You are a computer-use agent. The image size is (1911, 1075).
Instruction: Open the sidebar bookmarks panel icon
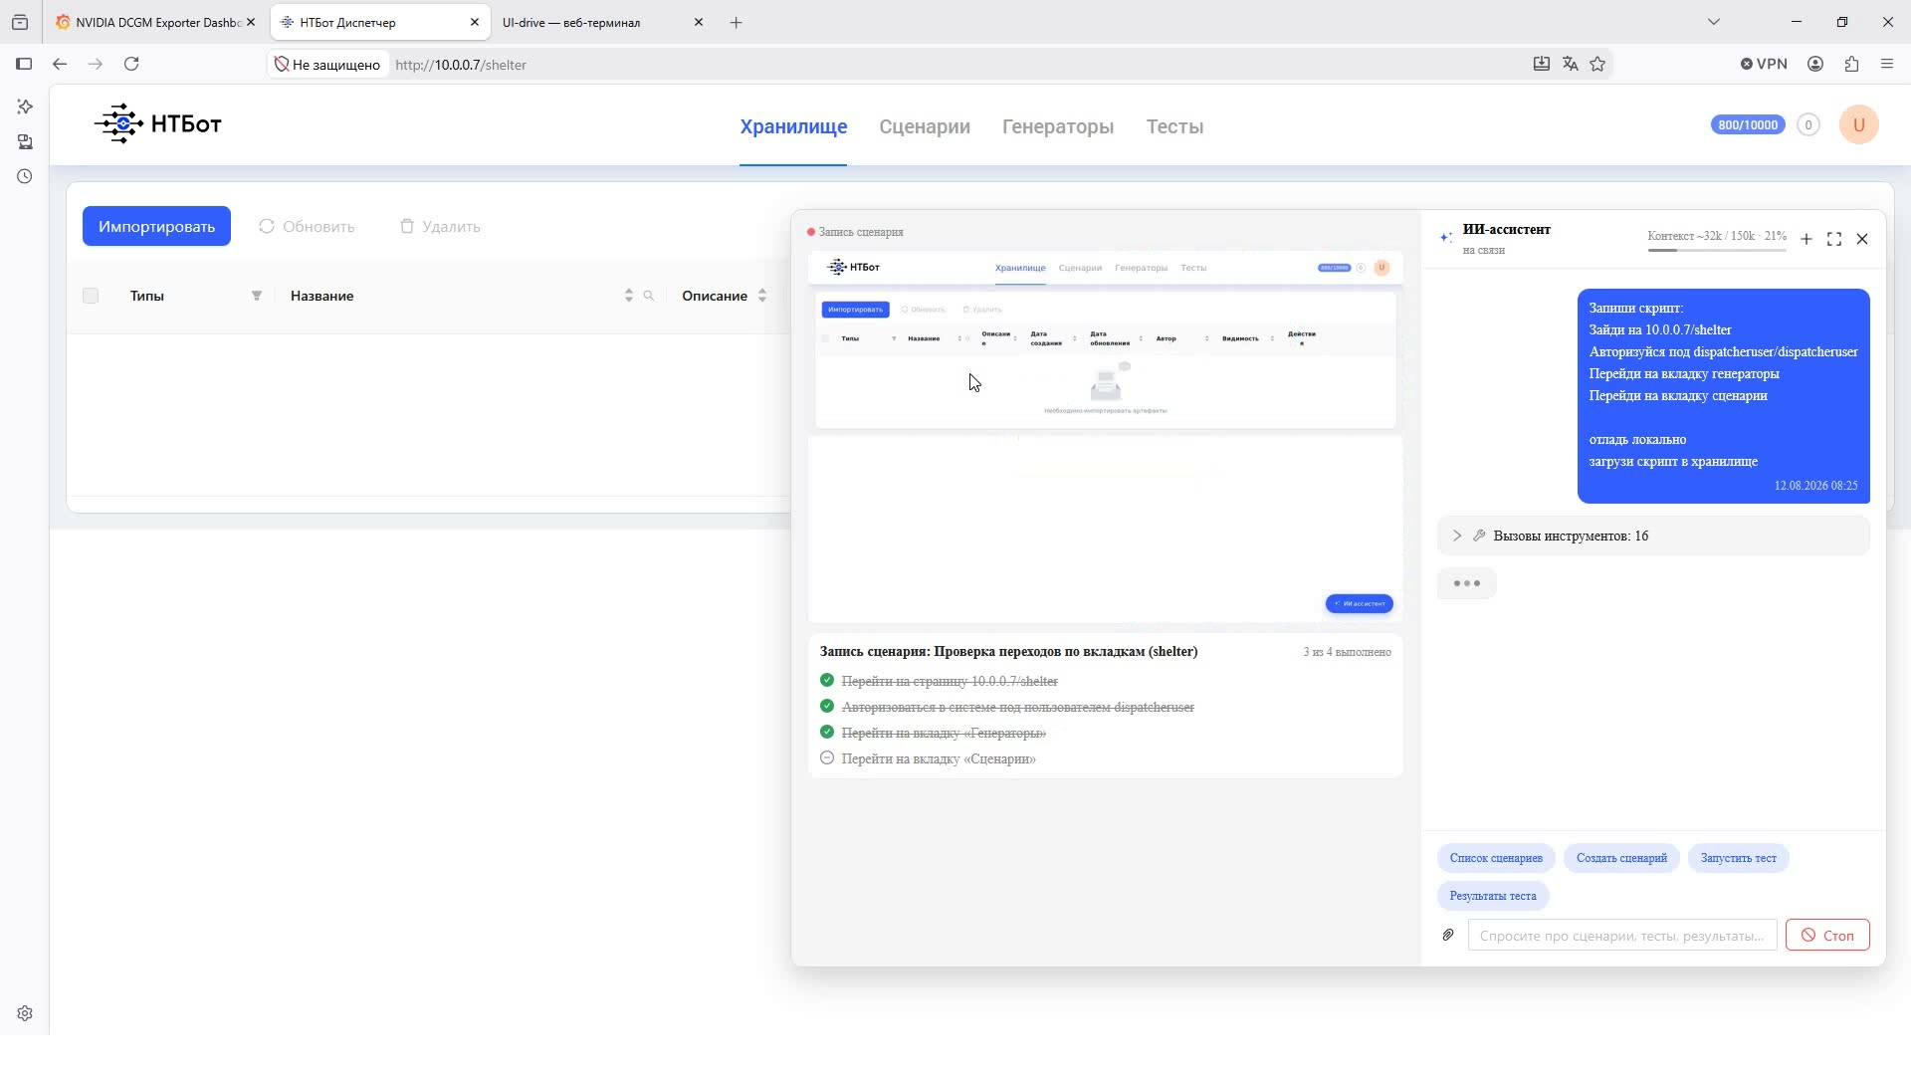[25, 141]
